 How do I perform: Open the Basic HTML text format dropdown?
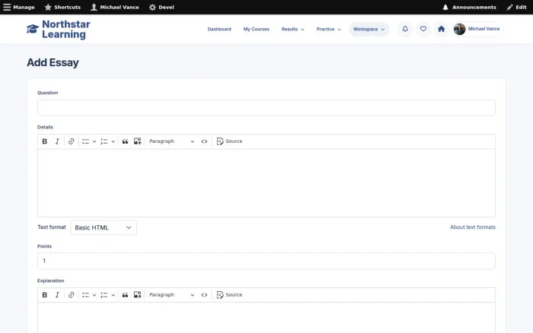point(104,227)
